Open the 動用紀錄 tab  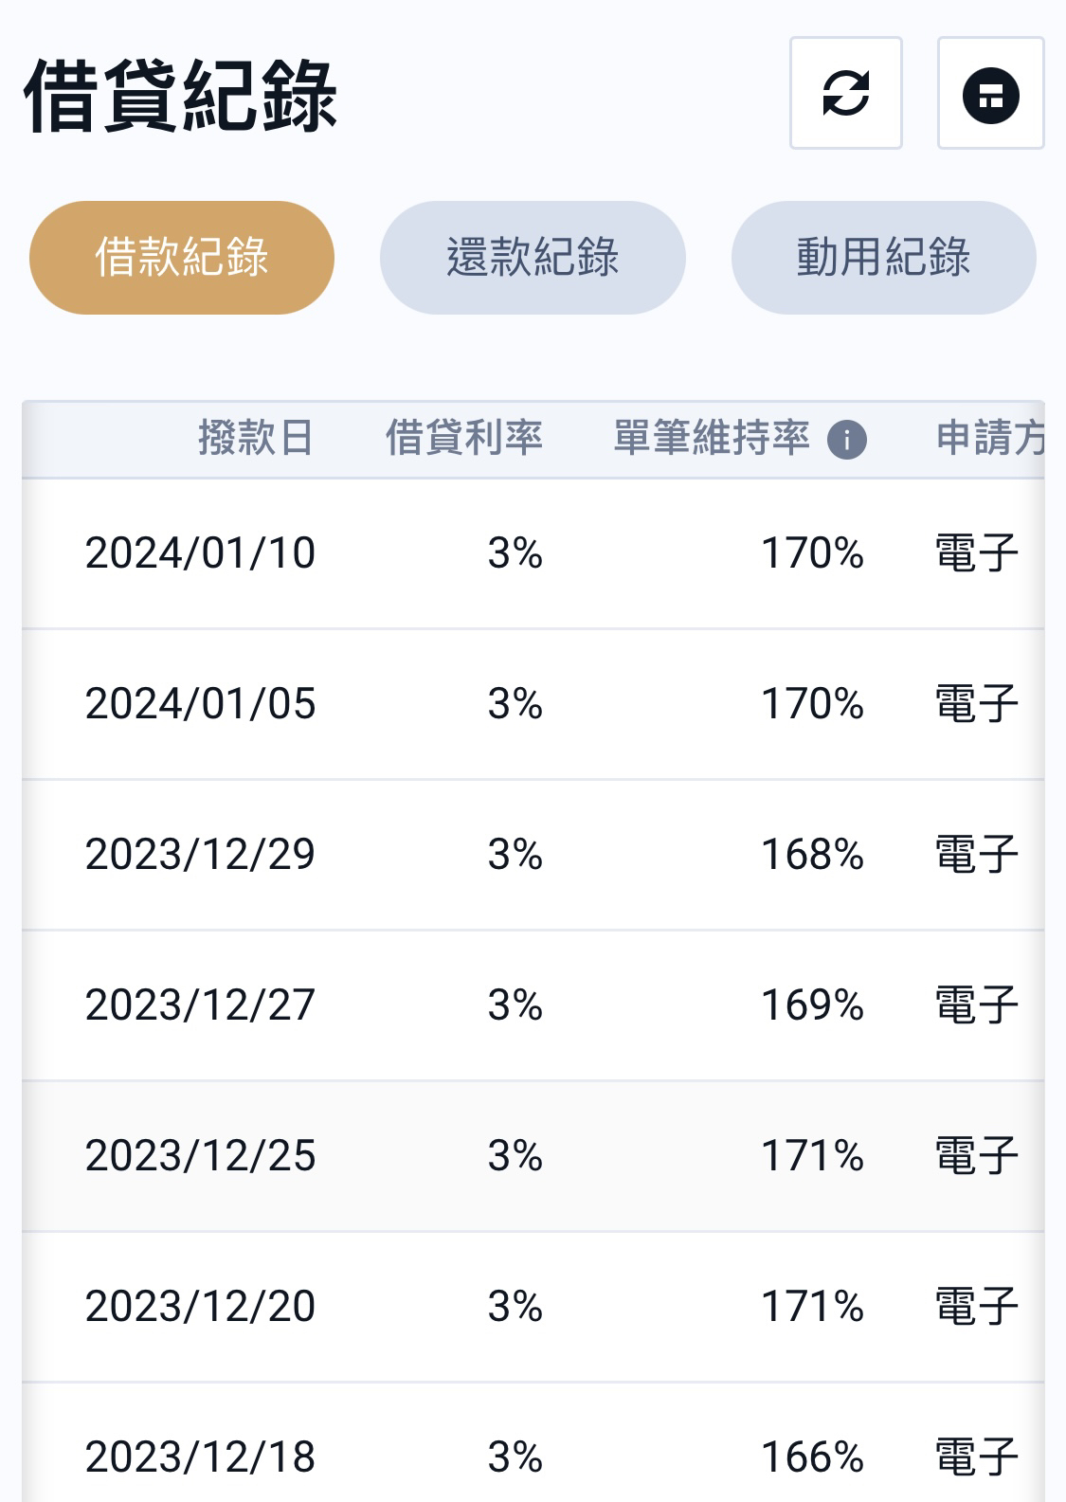(883, 257)
